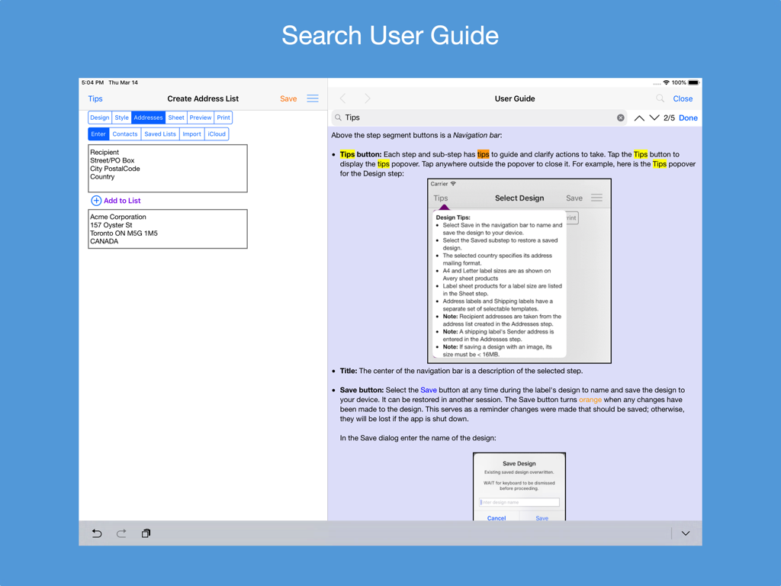Viewport: 781px width, 586px height.
Task: Close the User Guide
Action: (x=682, y=98)
